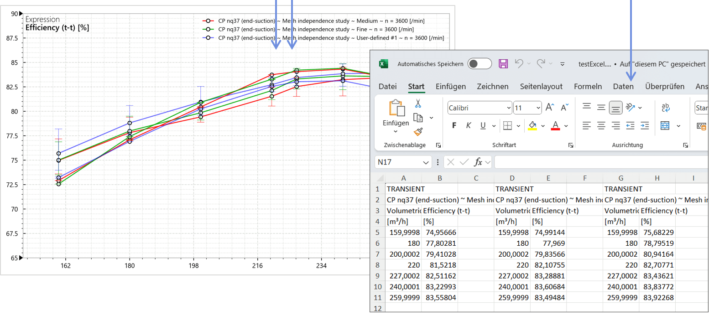The height and width of the screenshot is (326, 709).
Task: Merge and center cells icon
Action: point(665,125)
